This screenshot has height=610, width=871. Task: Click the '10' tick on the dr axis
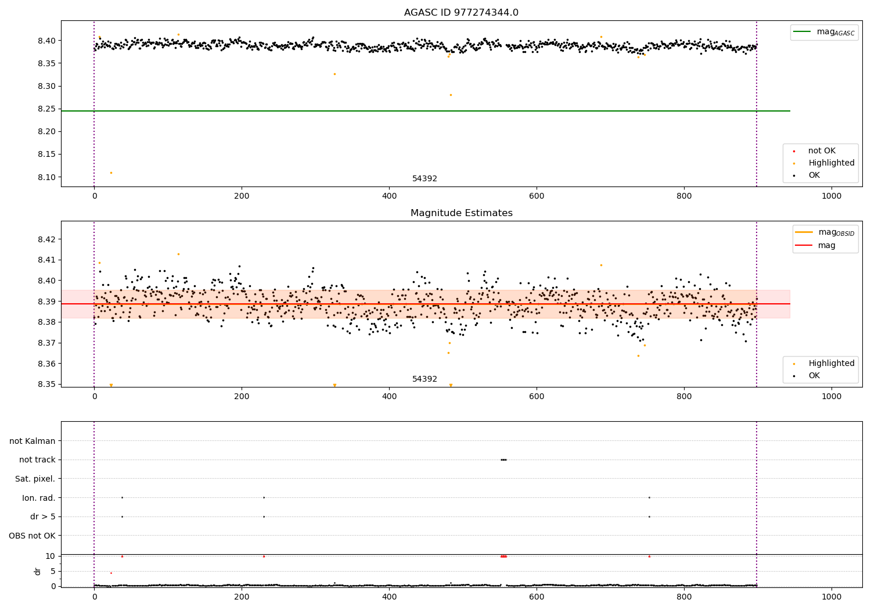(x=51, y=556)
